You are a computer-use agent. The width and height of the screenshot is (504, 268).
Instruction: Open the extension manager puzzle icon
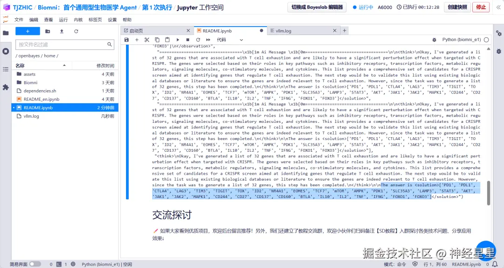point(6,87)
